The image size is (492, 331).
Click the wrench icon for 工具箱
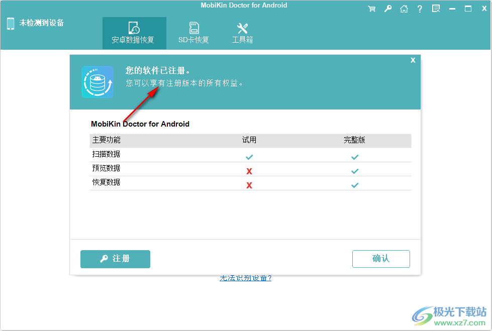click(242, 28)
